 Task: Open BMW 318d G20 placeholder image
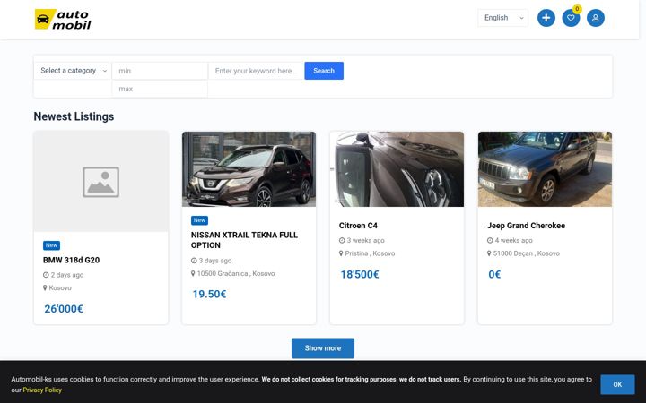100,181
